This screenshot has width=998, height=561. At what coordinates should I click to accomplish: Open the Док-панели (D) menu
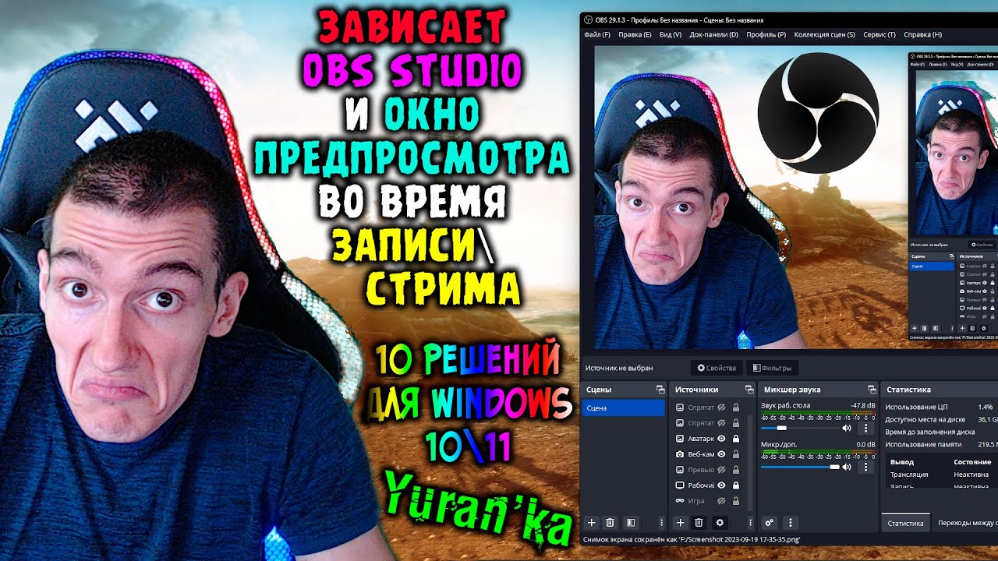(713, 34)
